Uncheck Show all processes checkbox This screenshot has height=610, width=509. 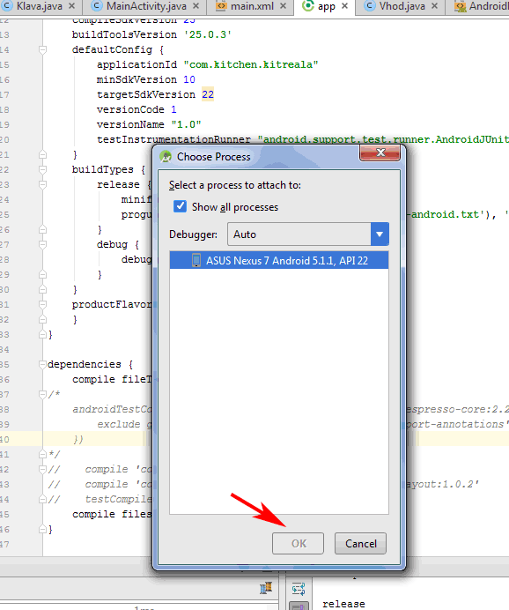point(180,206)
